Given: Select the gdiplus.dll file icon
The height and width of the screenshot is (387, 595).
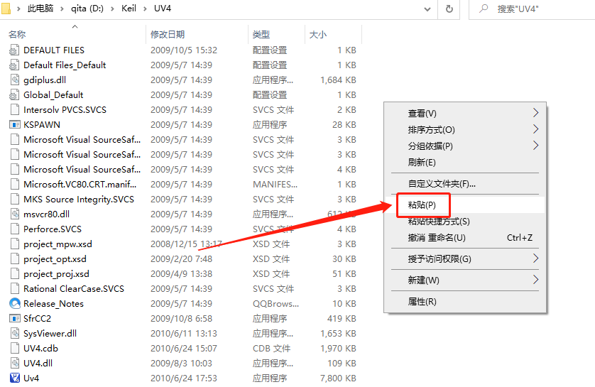Looking at the screenshot, I should pos(14,80).
